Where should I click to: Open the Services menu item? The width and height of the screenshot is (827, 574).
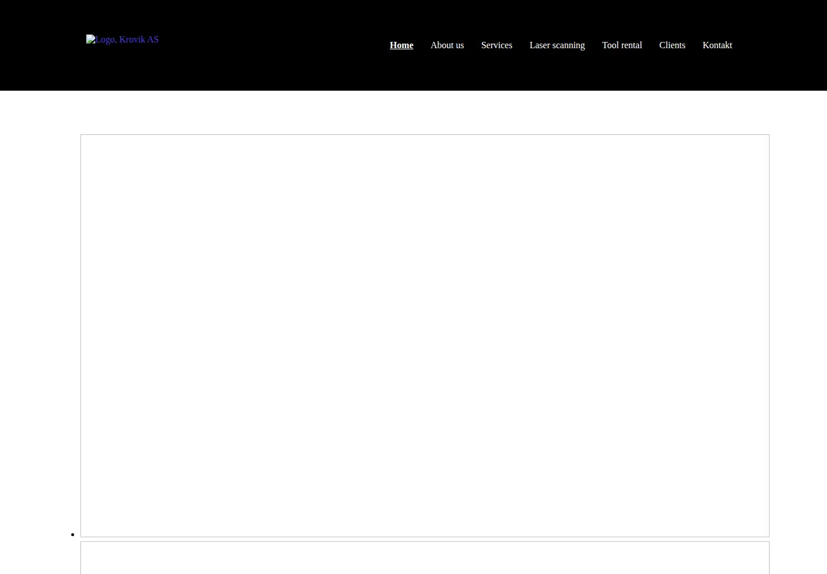pyautogui.click(x=497, y=45)
